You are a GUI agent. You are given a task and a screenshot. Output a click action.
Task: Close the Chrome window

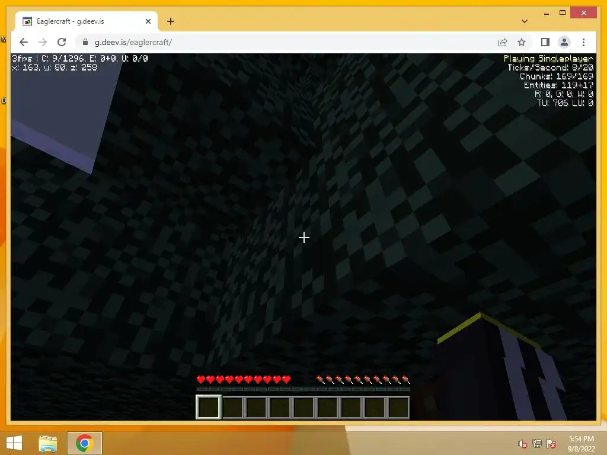click(x=584, y=13)
